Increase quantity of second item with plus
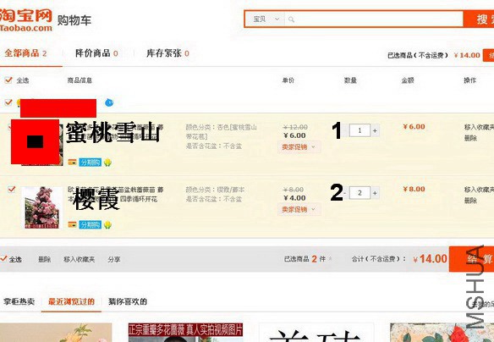 click(375, 193)
